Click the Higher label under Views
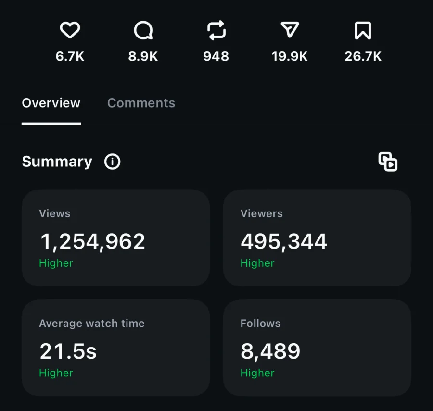 click(x=56, y=263)
